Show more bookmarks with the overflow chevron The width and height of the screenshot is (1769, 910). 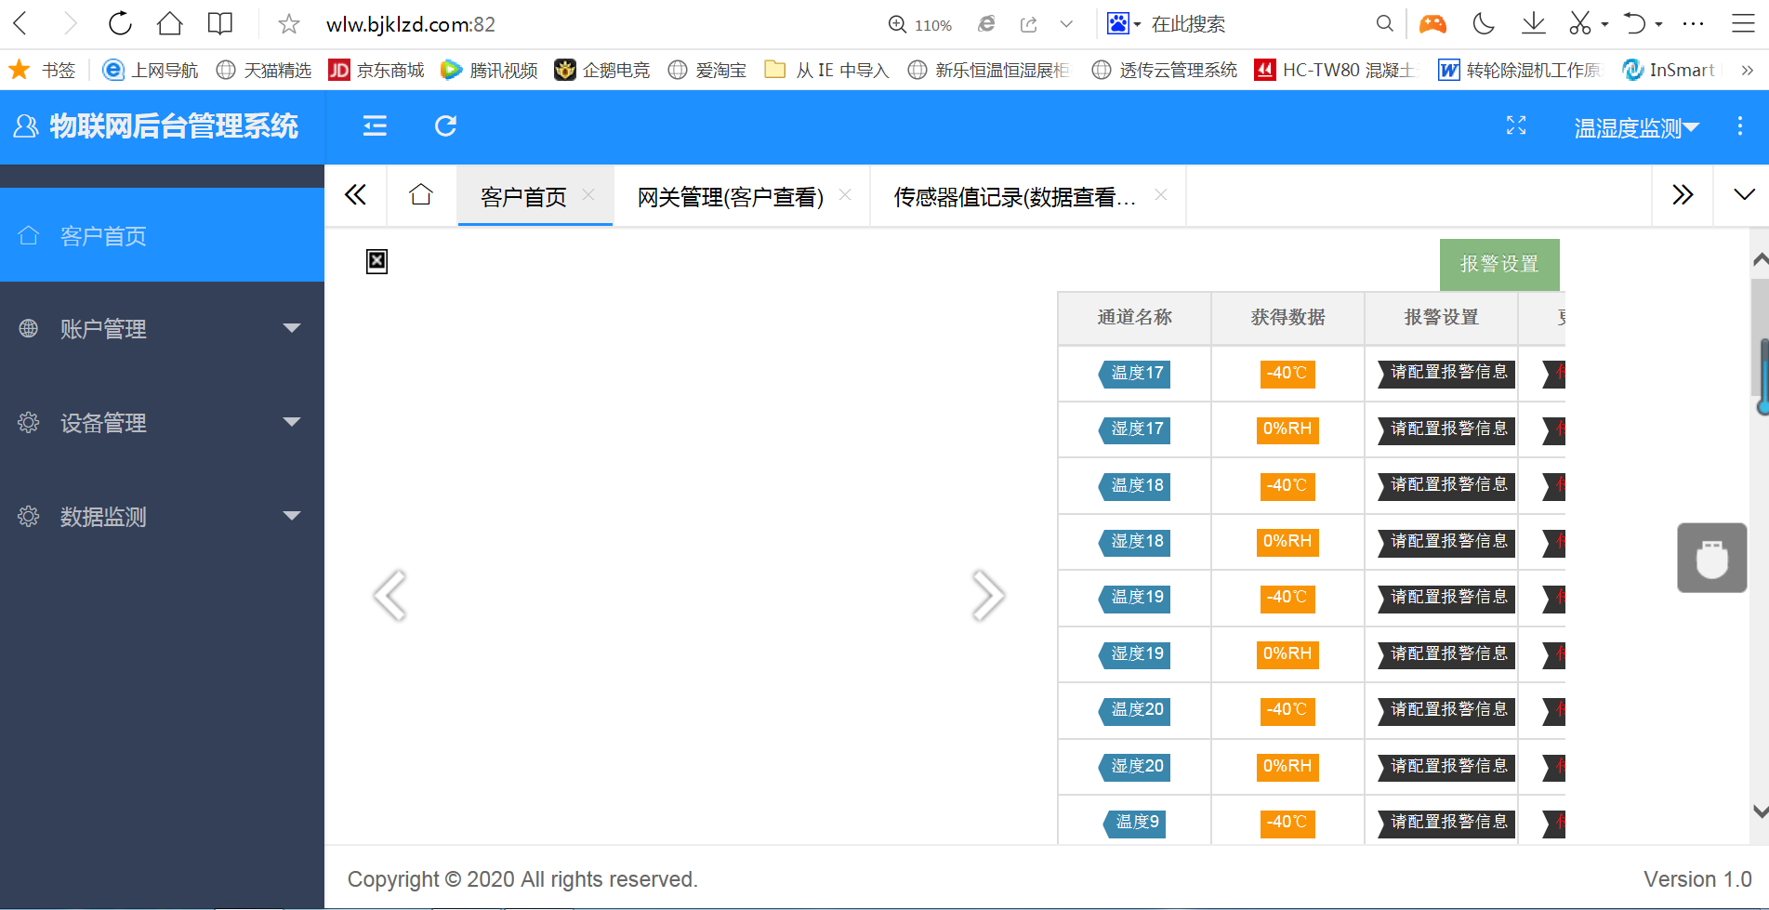point(1747,70)
